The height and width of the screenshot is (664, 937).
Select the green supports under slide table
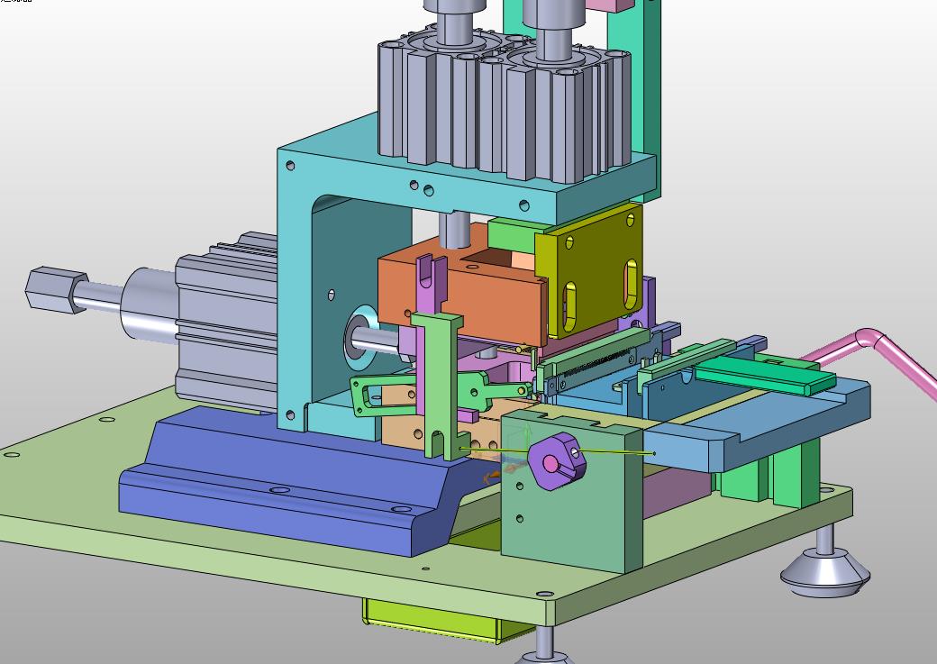point(771,478)
